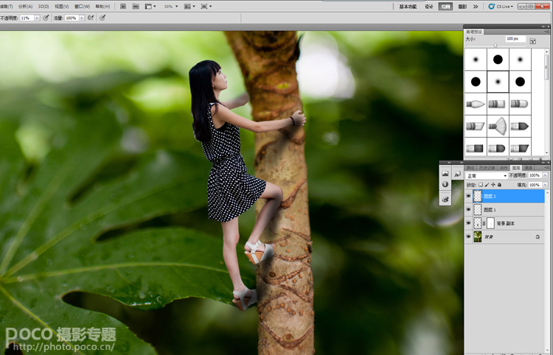This screenshot has height=355, width=553.
Task: Open the opacity 11% slider arrow
Action: coord(37,18)
